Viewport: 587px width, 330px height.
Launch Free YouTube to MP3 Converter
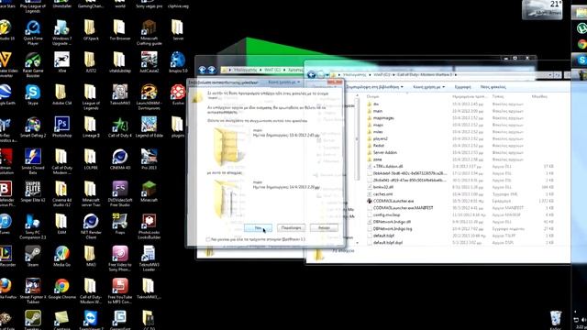(x=120, y=291)
